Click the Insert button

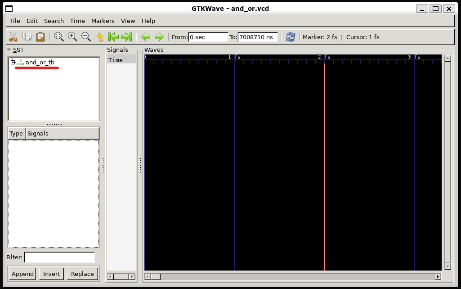(x=51, y=274)
